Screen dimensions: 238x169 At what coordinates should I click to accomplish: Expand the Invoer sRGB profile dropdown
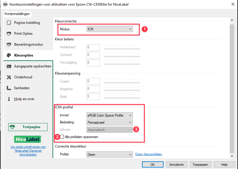110,115
